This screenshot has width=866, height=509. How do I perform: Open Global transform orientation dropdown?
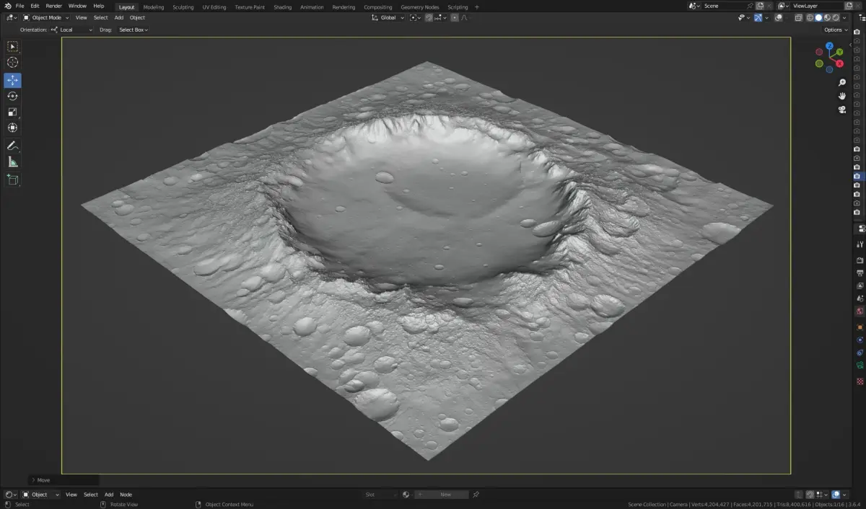coord(388,17)
